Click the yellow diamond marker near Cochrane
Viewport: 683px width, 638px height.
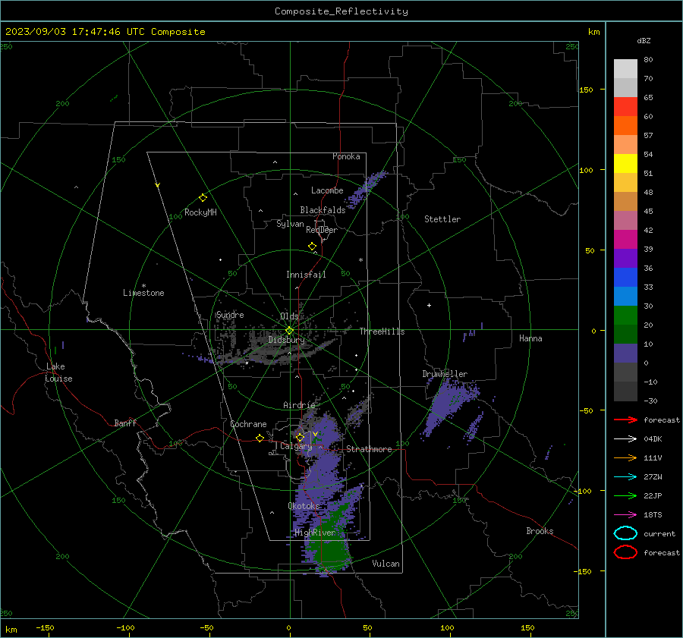(260, 438)
